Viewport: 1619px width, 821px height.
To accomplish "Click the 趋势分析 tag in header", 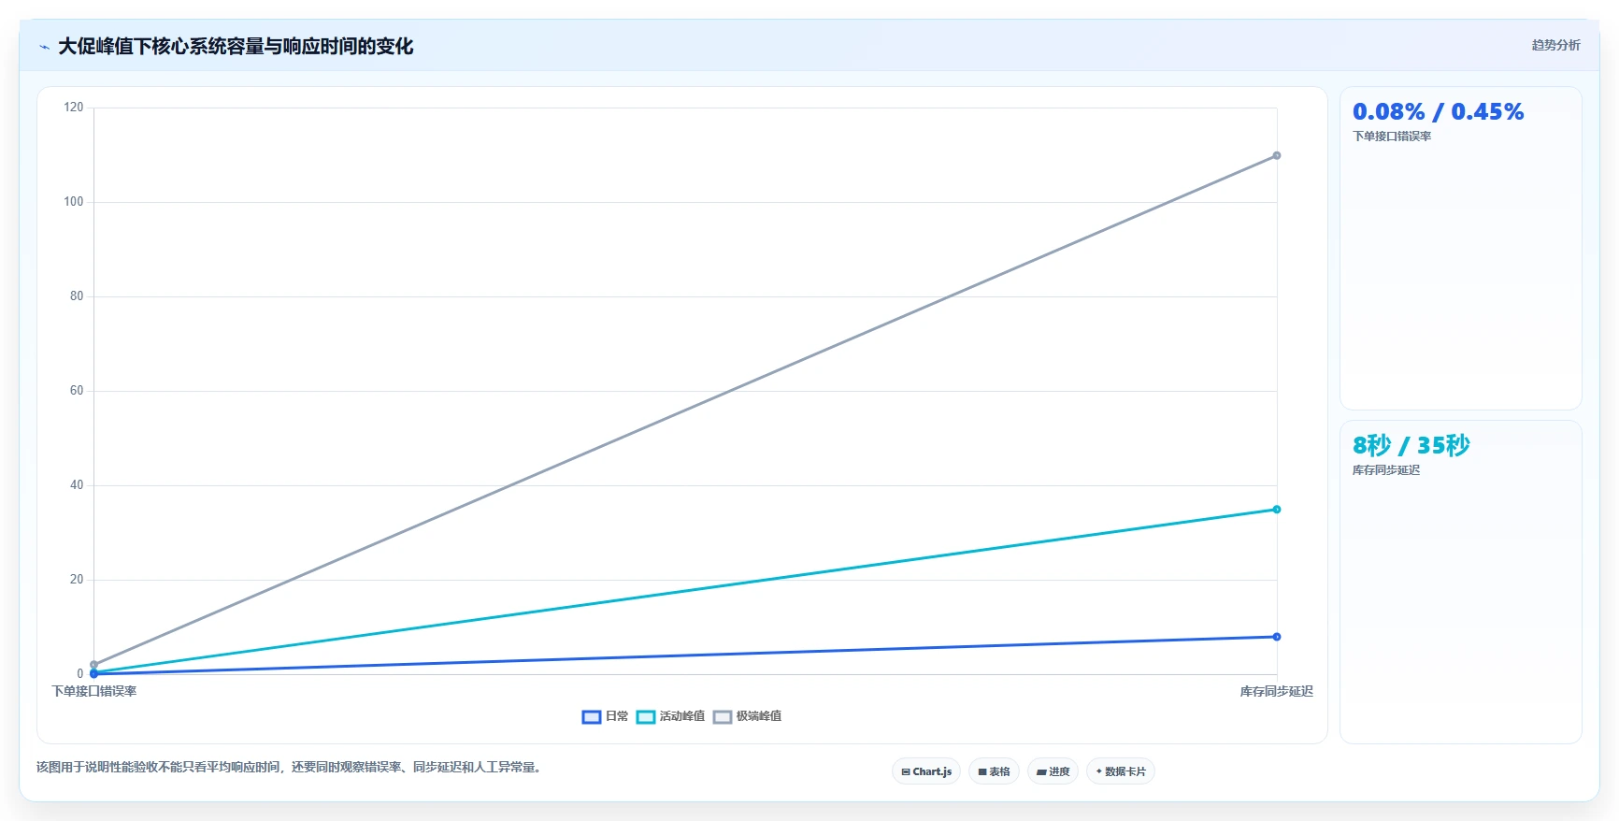I will coord(1555,45).
